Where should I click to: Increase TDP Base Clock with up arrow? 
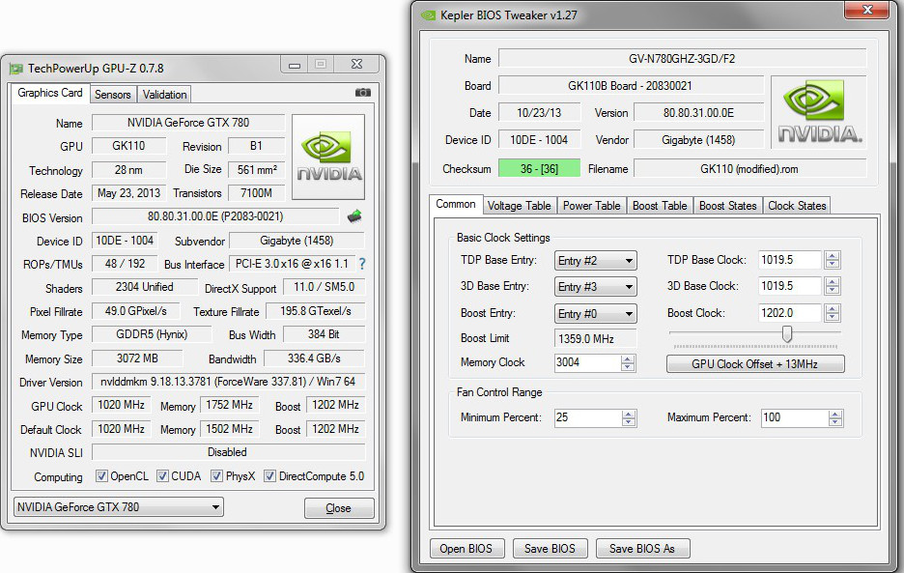(832, 256)
